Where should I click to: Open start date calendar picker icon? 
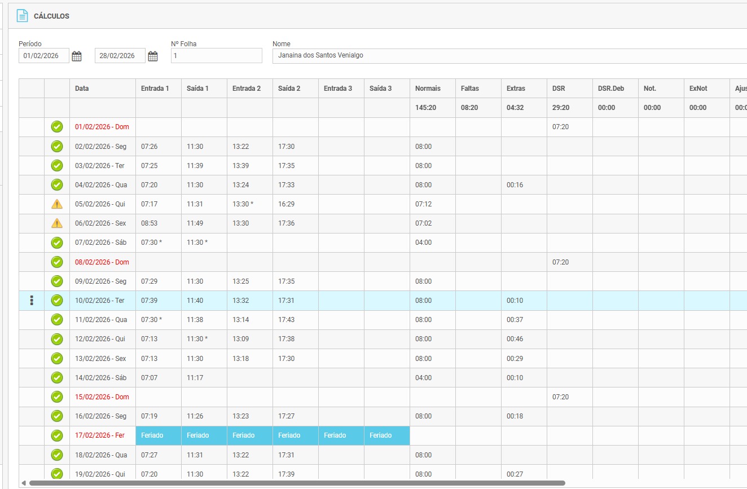point(77,56)
